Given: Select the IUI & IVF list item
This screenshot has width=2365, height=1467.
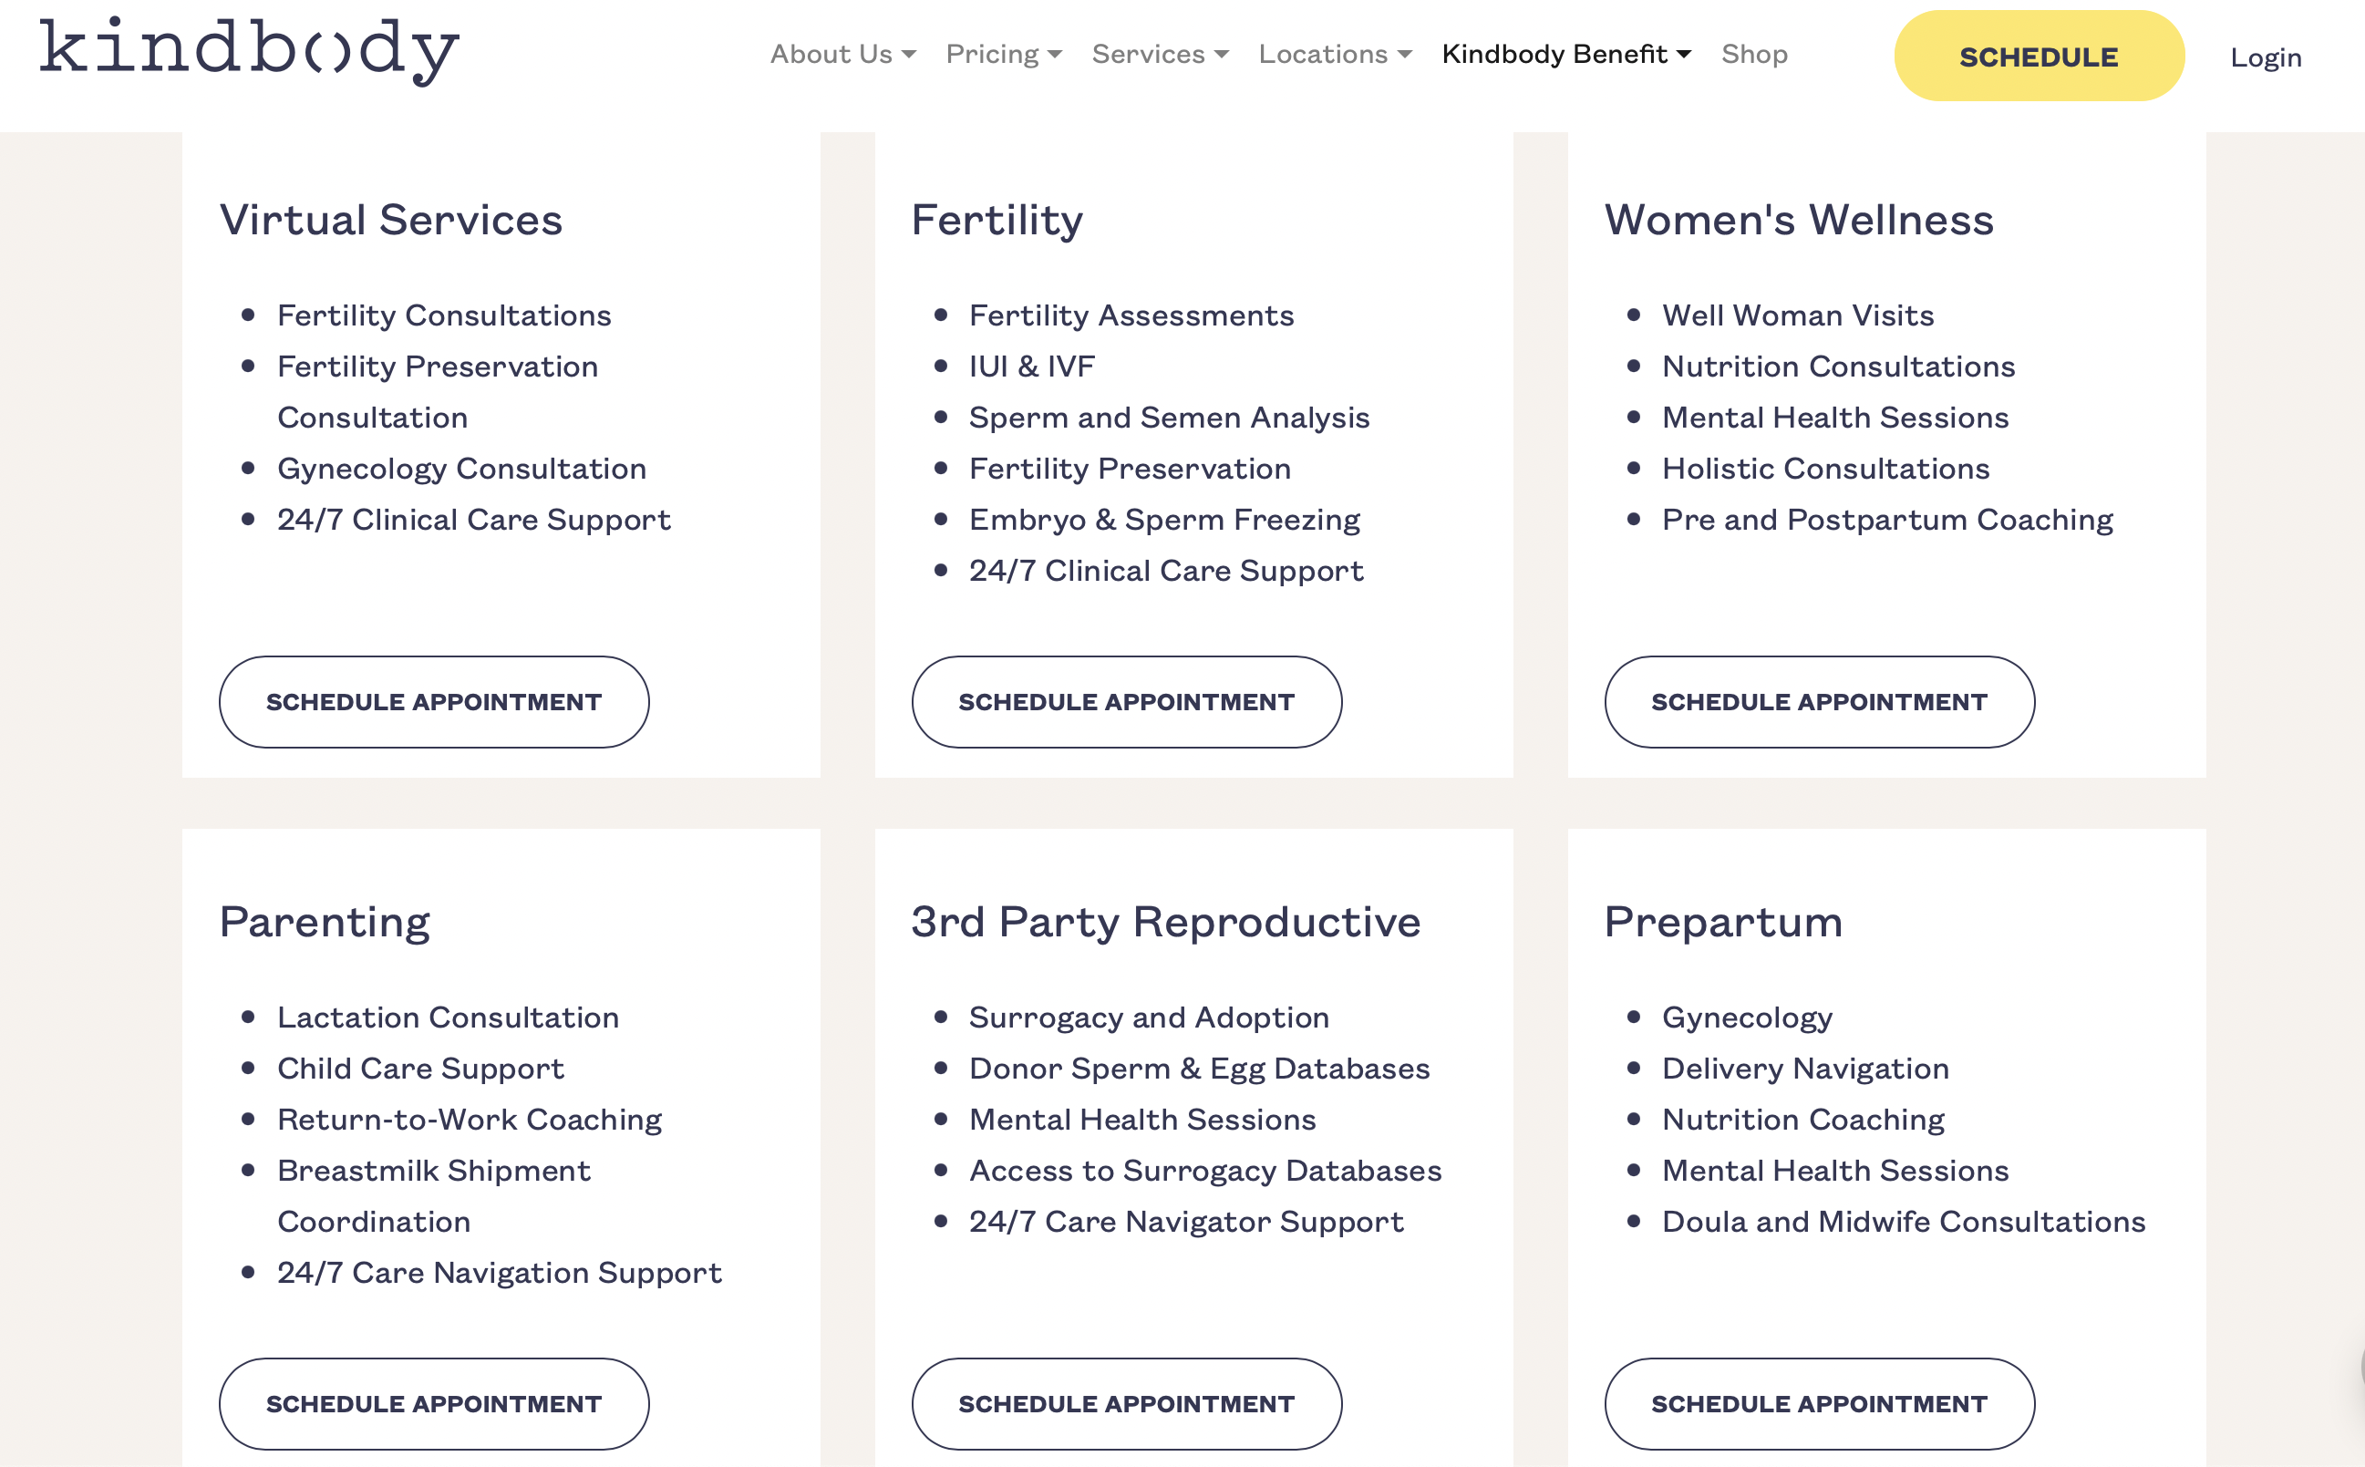Looking at the screenshot, I should (1031, 367).
